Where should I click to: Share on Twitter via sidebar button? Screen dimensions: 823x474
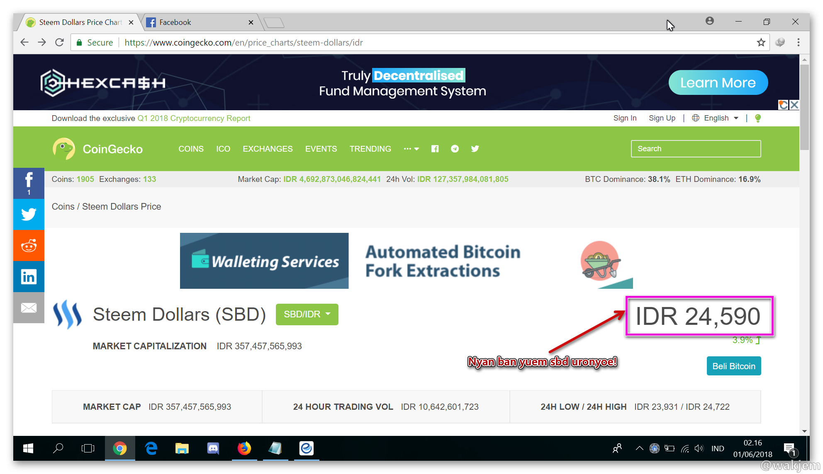point(29,214)
